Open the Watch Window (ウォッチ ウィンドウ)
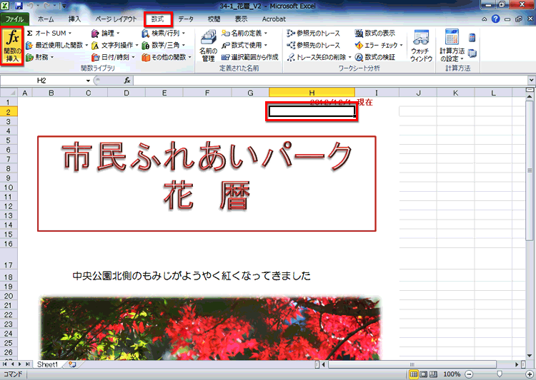536x380 pixels. click(421, 46)
